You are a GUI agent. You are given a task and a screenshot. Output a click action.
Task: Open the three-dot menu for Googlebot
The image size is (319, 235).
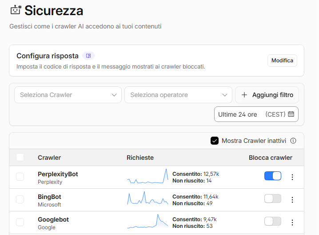pos(292,223)
